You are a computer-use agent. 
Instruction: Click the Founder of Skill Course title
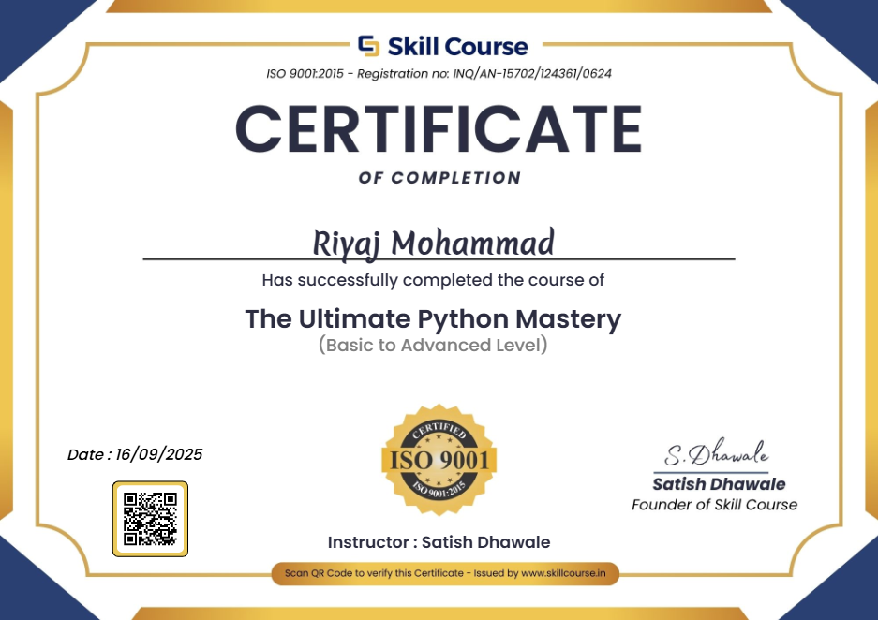[x=715, y=505]
